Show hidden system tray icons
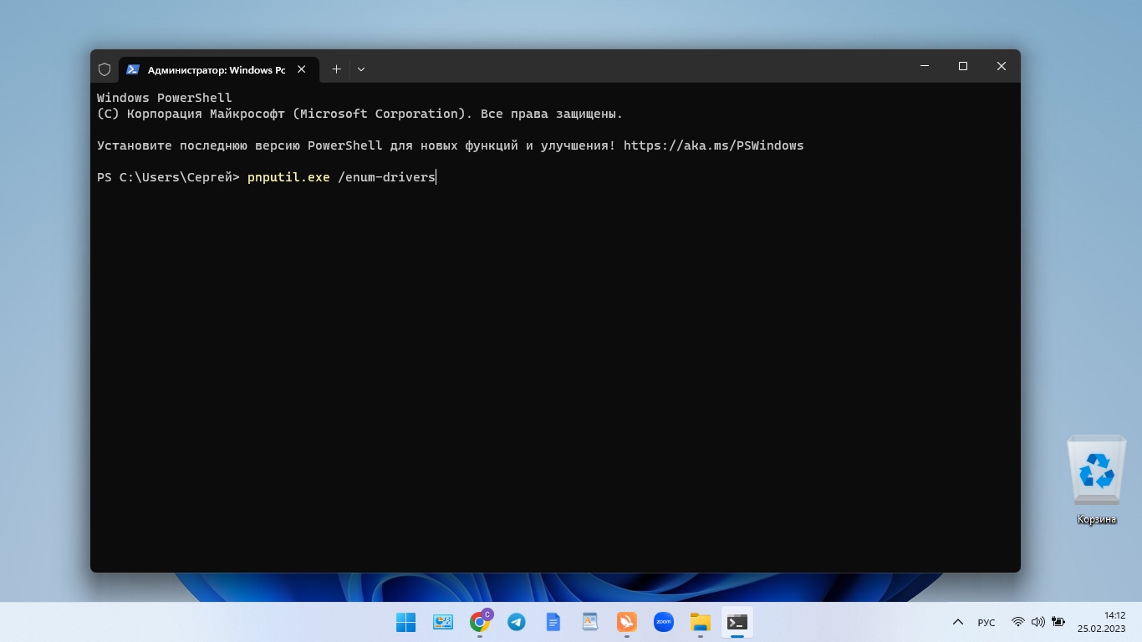Image resolution: width=1142 pixels, height=642 pixels. pyautogui.click(x=958, y=622)
